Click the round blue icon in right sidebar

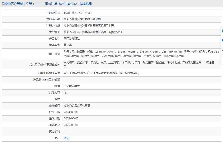click(222, 40)
